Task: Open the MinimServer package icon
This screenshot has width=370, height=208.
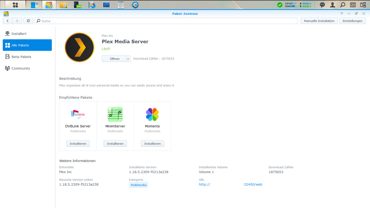Action: click(x=115, y=114)
